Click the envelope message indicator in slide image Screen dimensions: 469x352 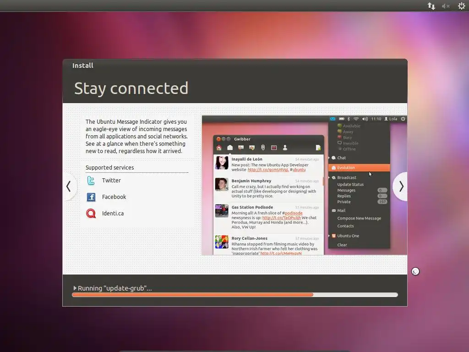333,119
